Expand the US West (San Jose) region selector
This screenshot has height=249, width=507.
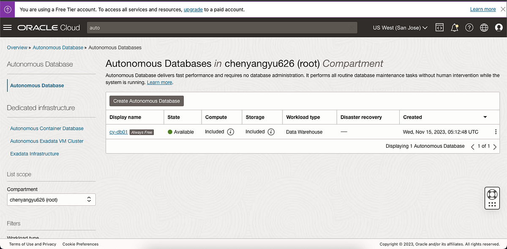click(x=400, y=28)
